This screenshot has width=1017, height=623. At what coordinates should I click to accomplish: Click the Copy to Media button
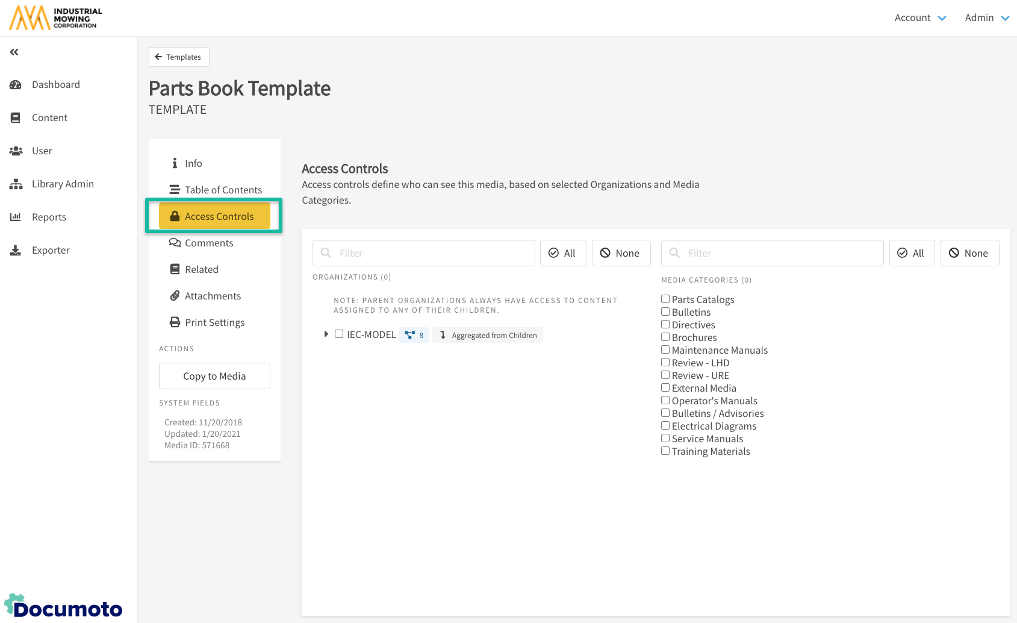coord(214,376)
